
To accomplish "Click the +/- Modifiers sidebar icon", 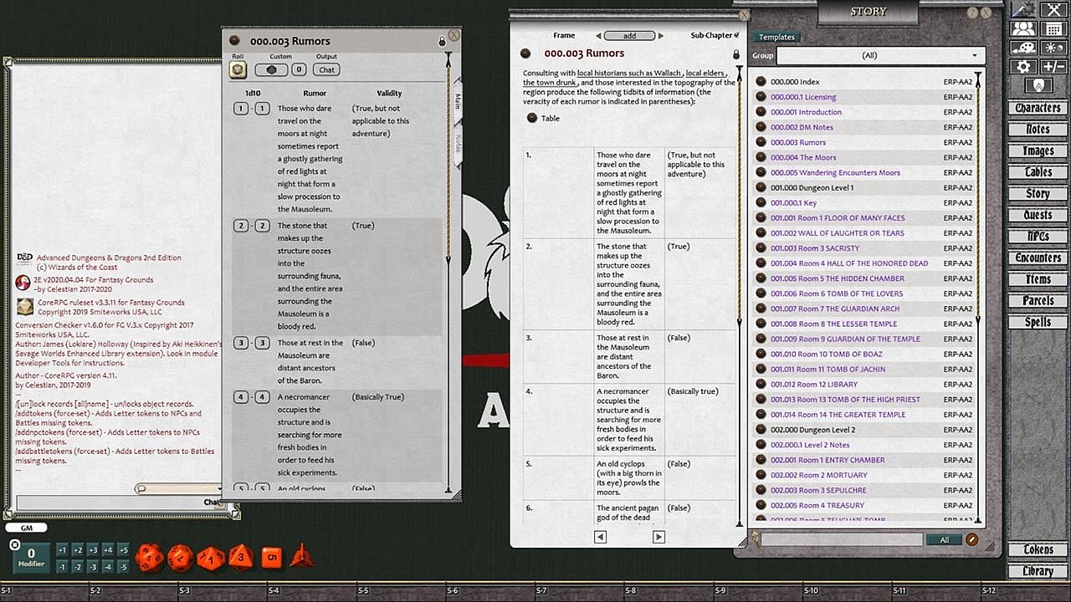I will coord(1053,67).
